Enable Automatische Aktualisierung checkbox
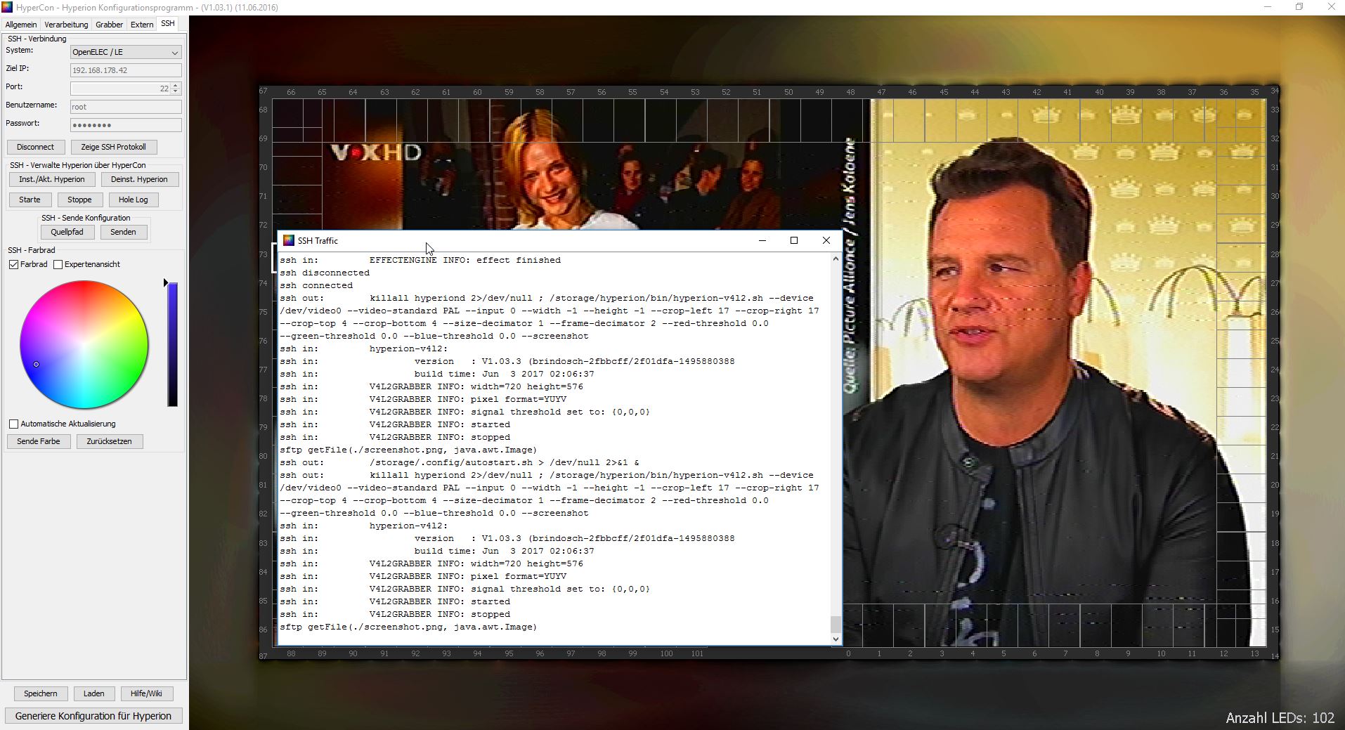This screenshot has height=730, width=1345. click(x=13, y=424)
